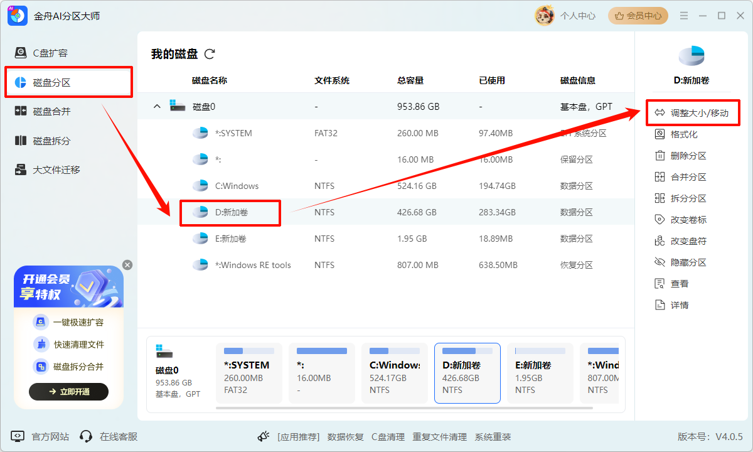Open the 数据恢复 link in footer
This screenshot has width=753, height=452.
point(345,436)
